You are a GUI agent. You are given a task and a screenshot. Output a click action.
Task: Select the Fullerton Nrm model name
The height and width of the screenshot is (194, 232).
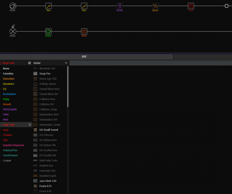47,99
